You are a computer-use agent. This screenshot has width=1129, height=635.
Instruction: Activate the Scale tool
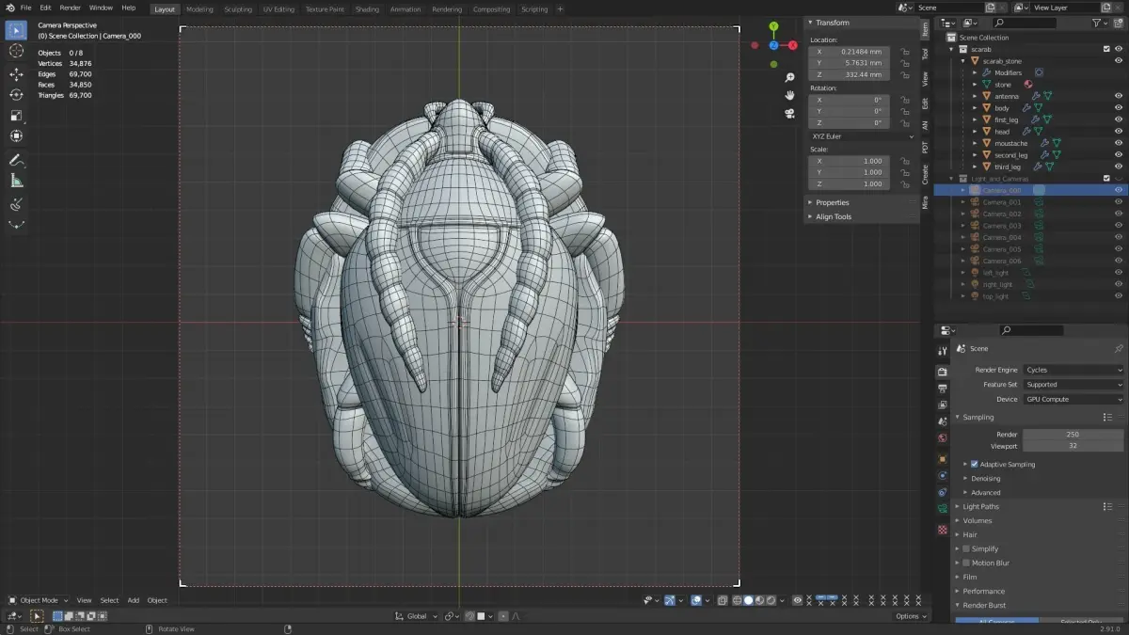[x=16, y=116]
